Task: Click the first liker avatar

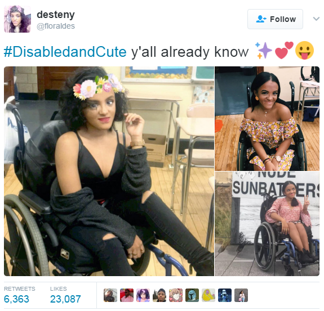Action: pos(110,295)
